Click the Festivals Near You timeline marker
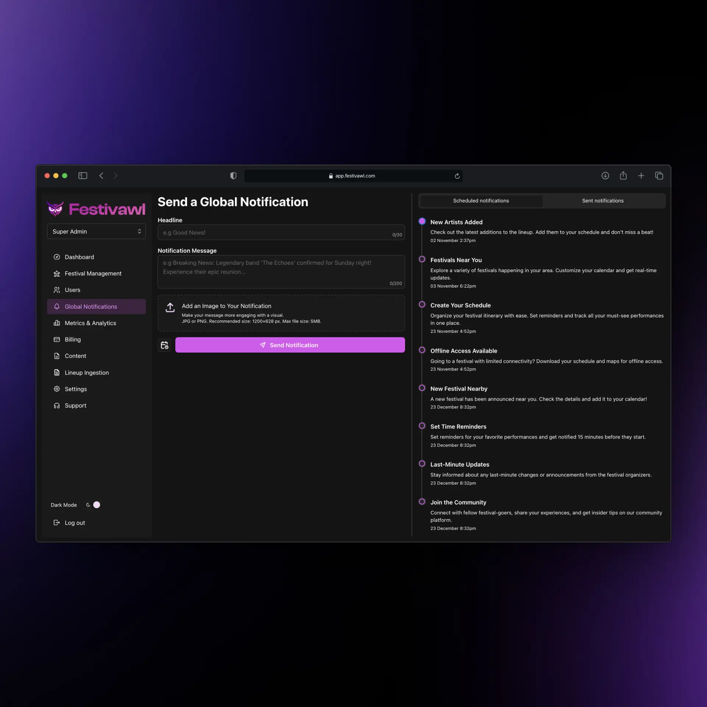This screenshot has height=707, width=707. 422,259
